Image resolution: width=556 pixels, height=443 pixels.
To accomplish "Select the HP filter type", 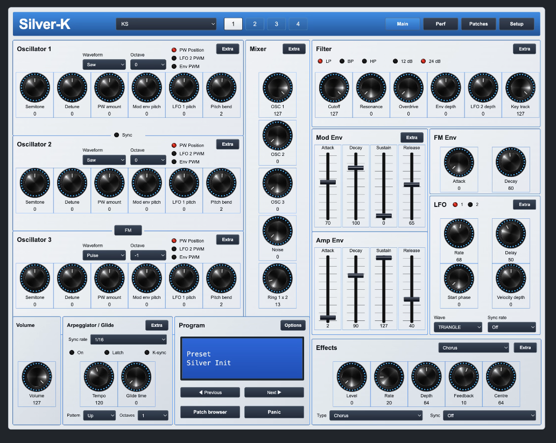I will click(364, 61).
